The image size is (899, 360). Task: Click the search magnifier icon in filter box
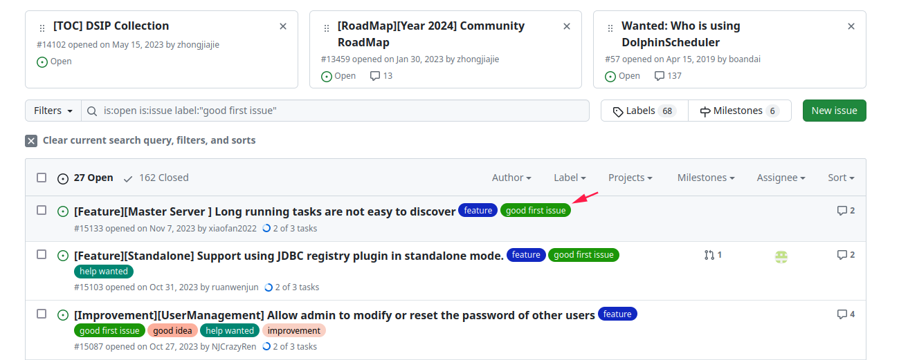coord(92,111)
